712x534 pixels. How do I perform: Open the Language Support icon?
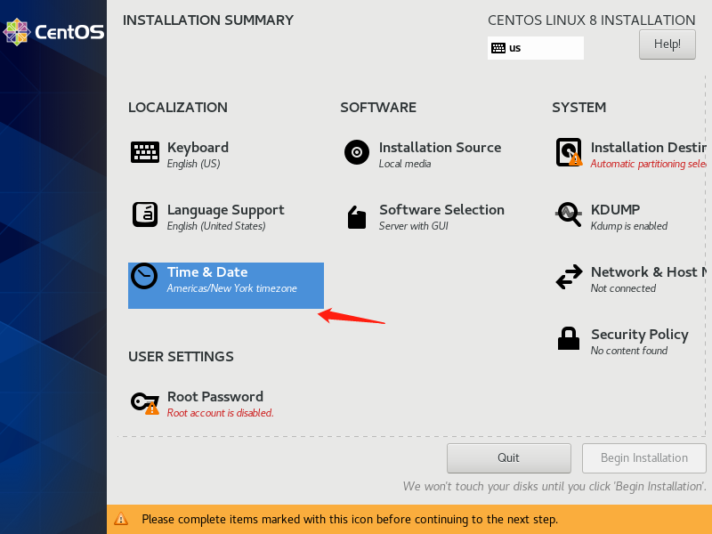145,214
